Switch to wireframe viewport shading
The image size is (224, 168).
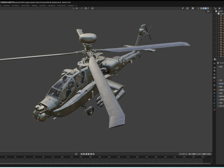pyautogui.click(x=201, y=8)
